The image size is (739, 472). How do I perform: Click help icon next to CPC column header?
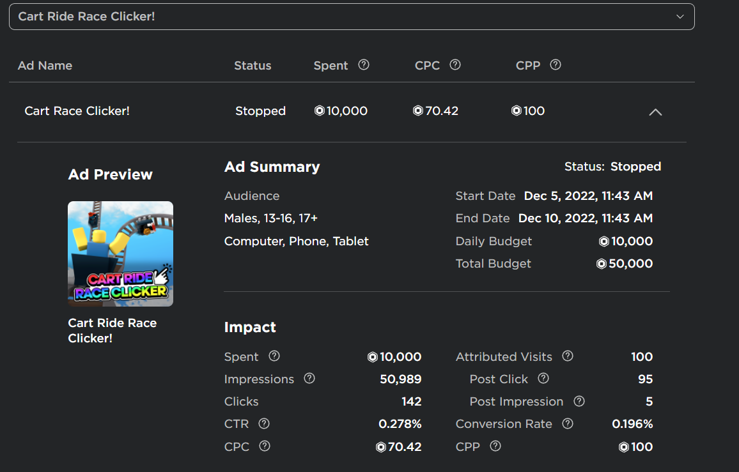click(455, 65)
